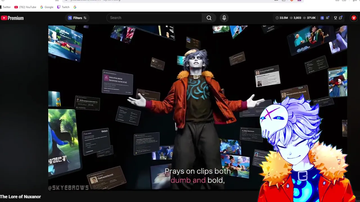360x202 pixels.
Task: Open the vidIQ Filters button
Action: coord(77,18)
